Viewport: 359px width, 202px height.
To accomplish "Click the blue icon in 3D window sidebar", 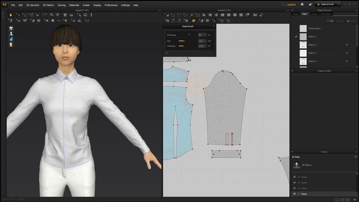I will click(11, 39).
